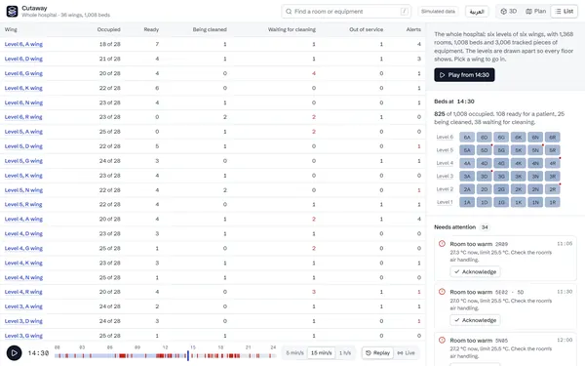Switch to the 3D view
This screenshot has width=585, height=366.
[x=509, y=11]
